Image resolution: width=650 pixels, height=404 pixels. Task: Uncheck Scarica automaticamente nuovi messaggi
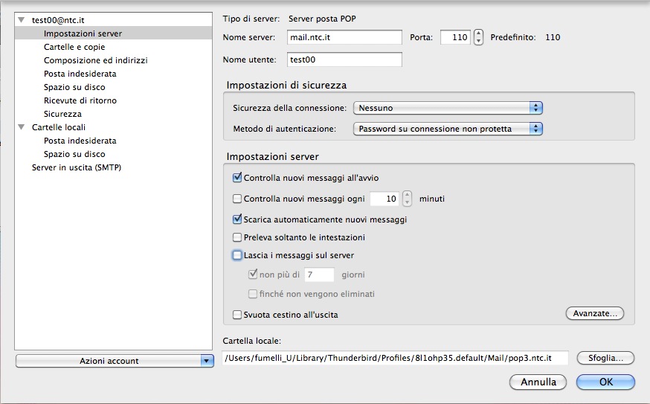tap(238, 220)
